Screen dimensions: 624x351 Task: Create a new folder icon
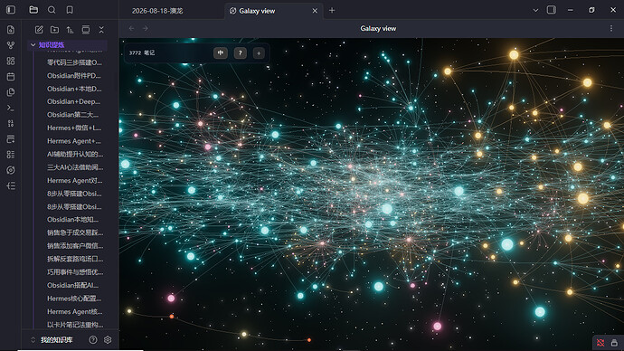pos(54,30)
